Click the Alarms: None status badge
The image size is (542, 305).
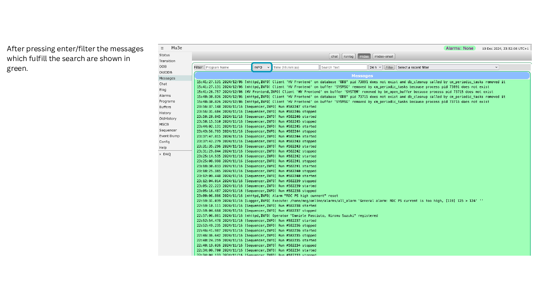(460, 48)
